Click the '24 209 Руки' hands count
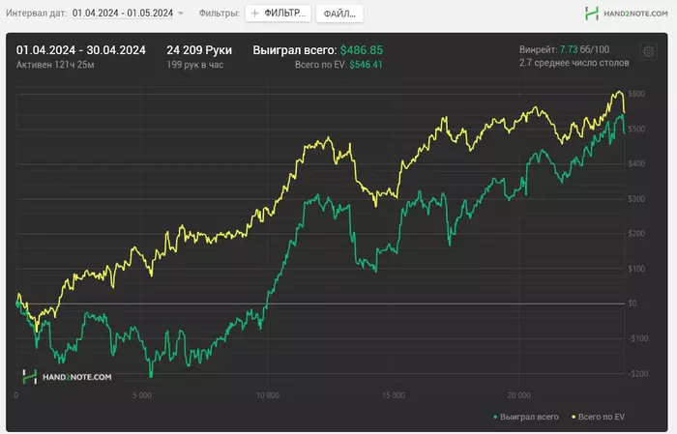677x434 pixels. point(199,49)
